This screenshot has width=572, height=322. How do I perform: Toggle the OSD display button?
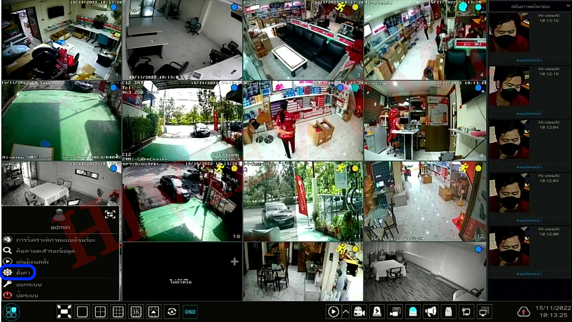pos(190,312)
